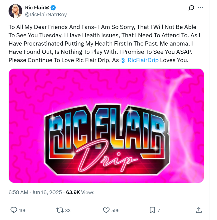Image resolution: width=217 pixels, height=220 pixels.
Task: Click the blue verified badge
Action: (x=54, y=8)
